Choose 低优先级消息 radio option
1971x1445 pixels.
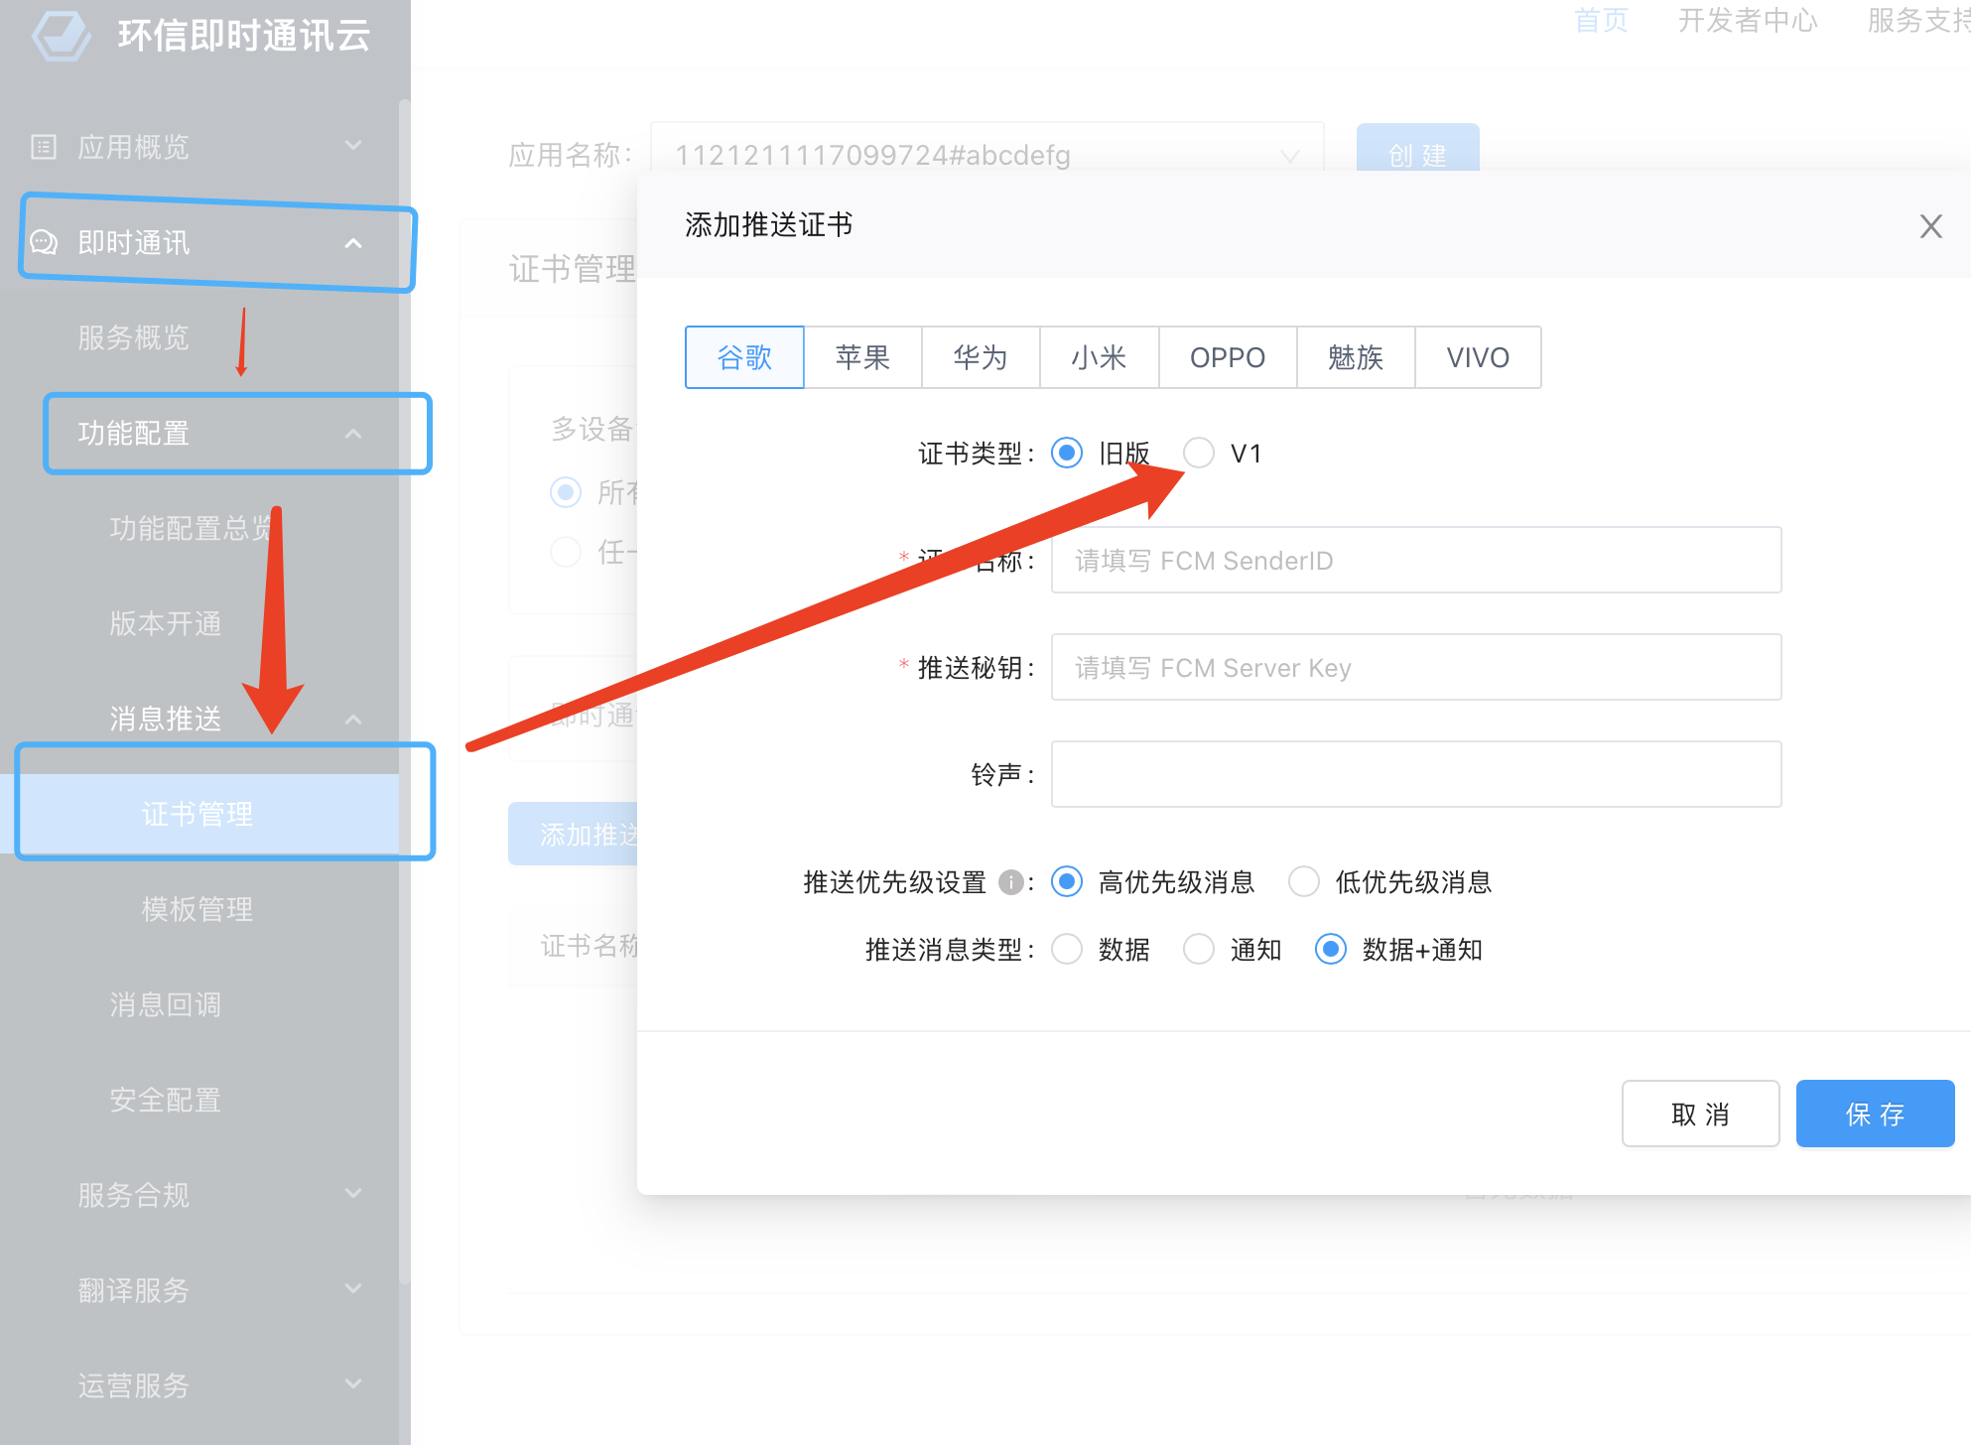click(x=1303, y=882)
